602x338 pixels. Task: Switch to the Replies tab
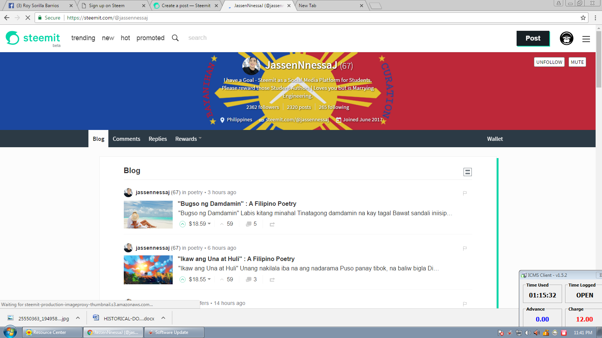coord(158,139)
